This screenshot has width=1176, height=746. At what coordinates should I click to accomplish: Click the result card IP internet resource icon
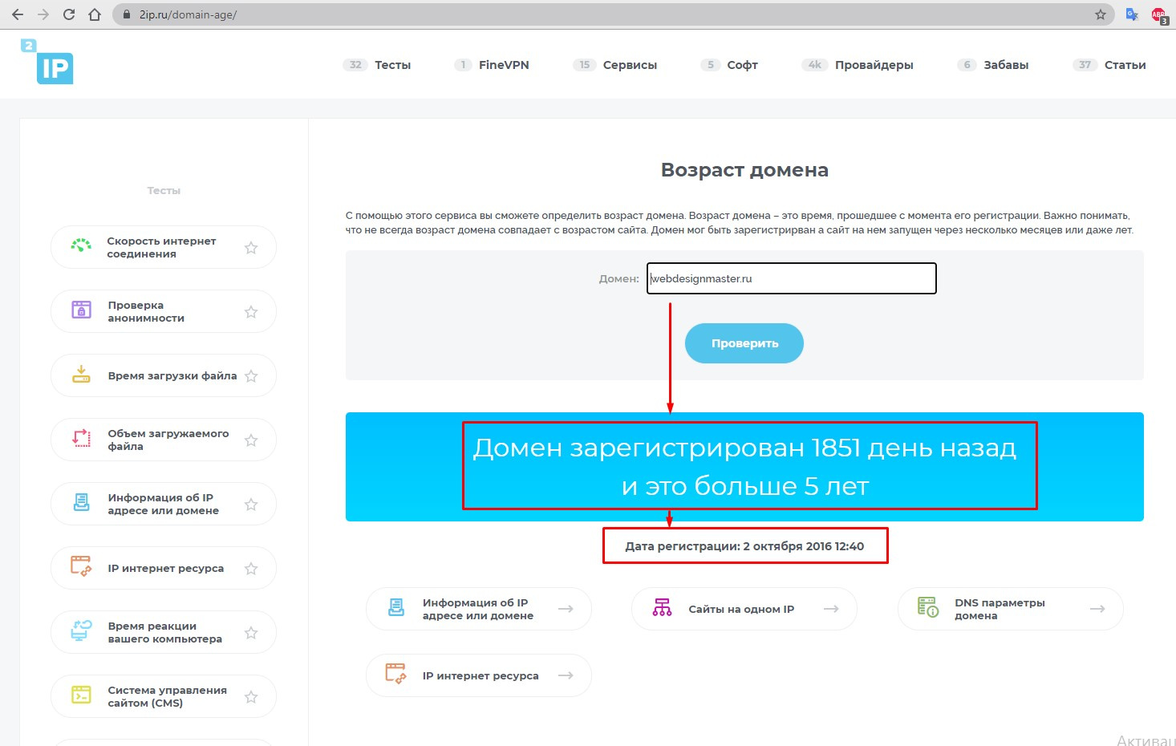(x=396, y=674)
